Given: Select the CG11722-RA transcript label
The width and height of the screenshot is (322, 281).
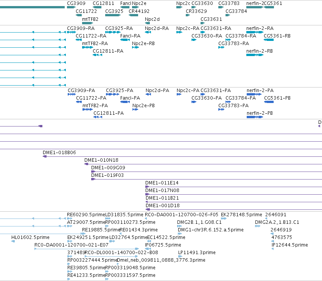Looking at the screenshot, I should coord(91,36).
